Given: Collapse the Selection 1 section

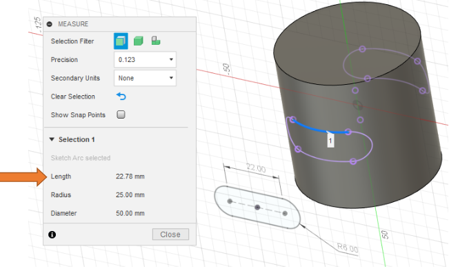Looking at the screenshot, I should point(52,139).
